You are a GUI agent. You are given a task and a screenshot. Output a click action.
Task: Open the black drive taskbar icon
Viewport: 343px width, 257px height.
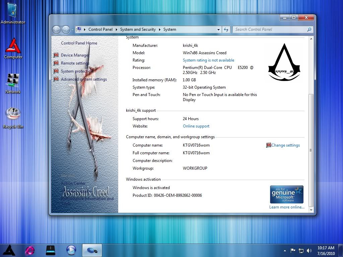coord(51,250)
